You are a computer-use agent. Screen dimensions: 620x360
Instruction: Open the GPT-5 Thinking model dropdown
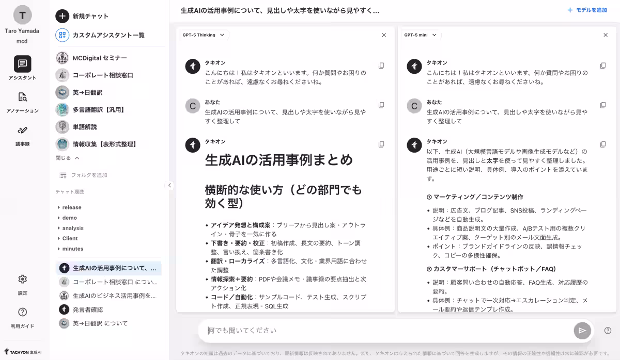[204, 35]
